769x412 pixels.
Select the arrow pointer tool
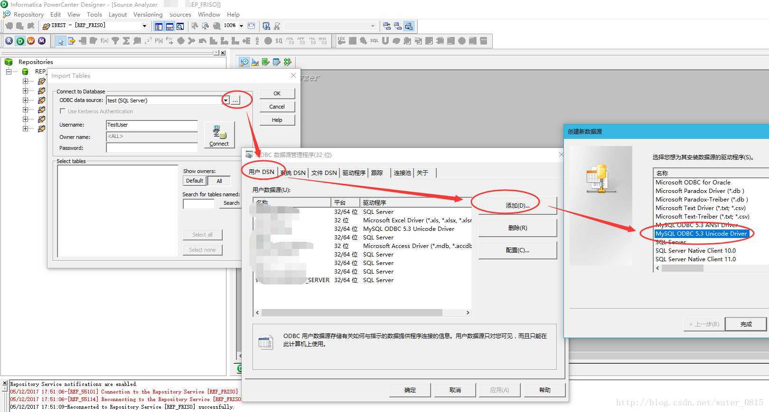[60, 41]
